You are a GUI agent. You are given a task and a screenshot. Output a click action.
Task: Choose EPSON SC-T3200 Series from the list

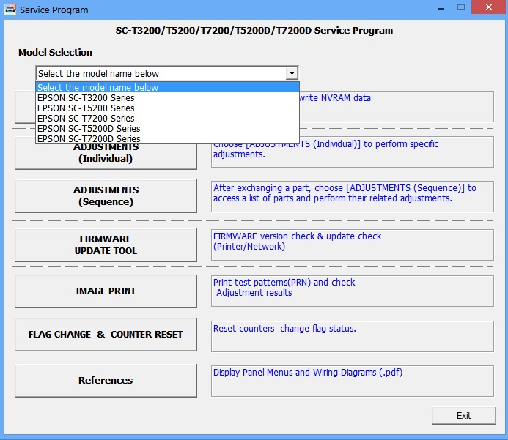click(x=167, y=97)
